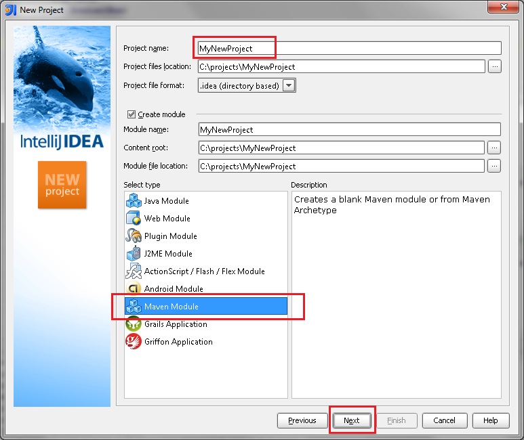Select Plugin Module type
This screenshot has height=440, width=524.
[x=206, y=236]
